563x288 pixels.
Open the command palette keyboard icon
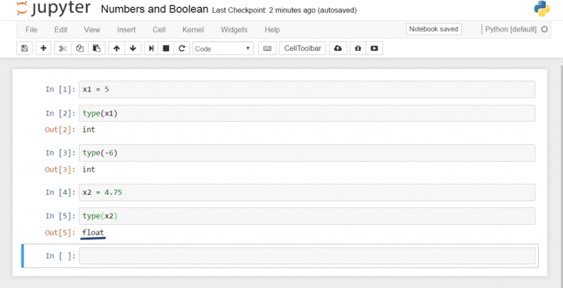point(267,48)
